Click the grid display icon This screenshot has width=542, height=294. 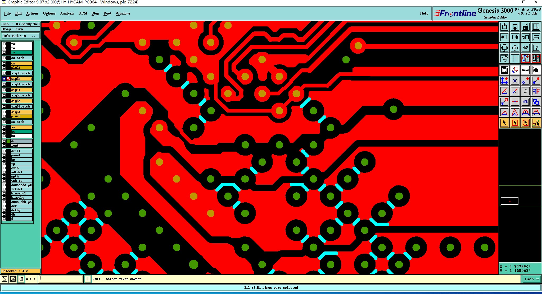tap(515, 58)
